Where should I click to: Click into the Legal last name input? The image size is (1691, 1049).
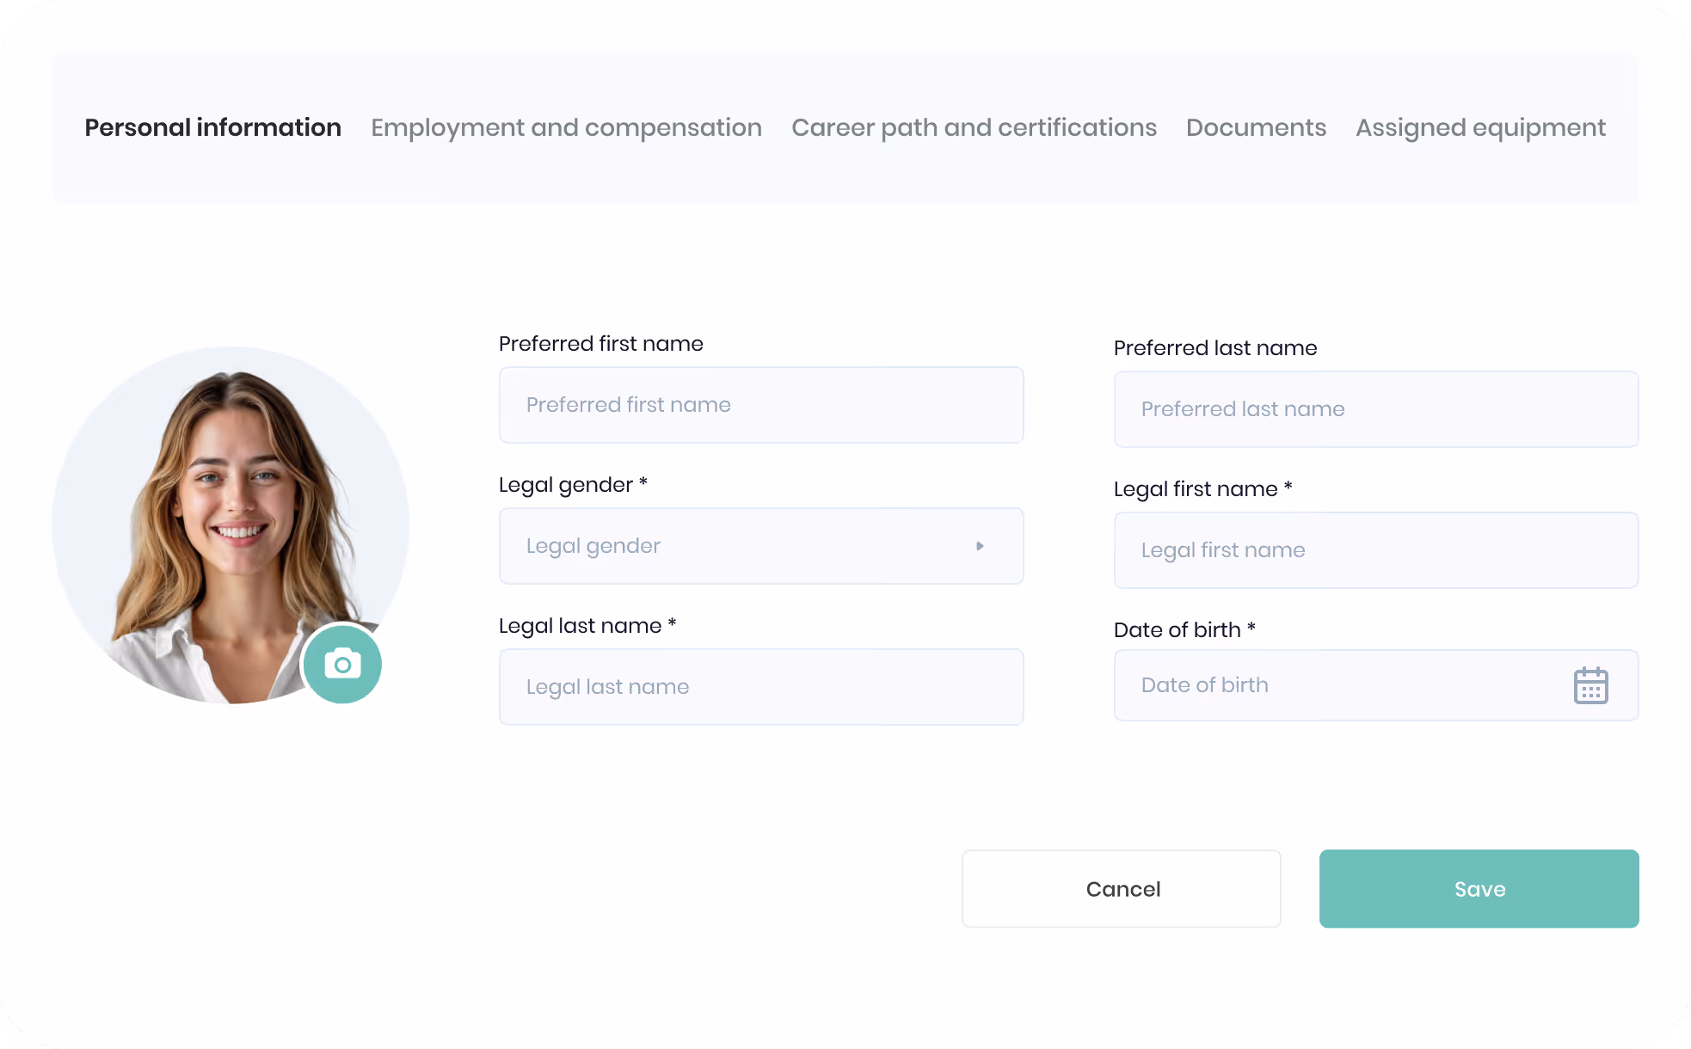[x=761, y=687]
